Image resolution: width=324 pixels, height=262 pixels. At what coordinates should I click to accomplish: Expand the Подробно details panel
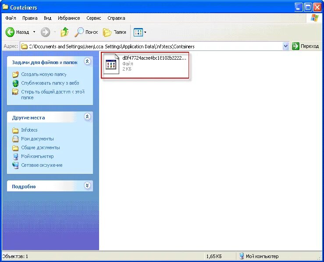tap(87, 185)
